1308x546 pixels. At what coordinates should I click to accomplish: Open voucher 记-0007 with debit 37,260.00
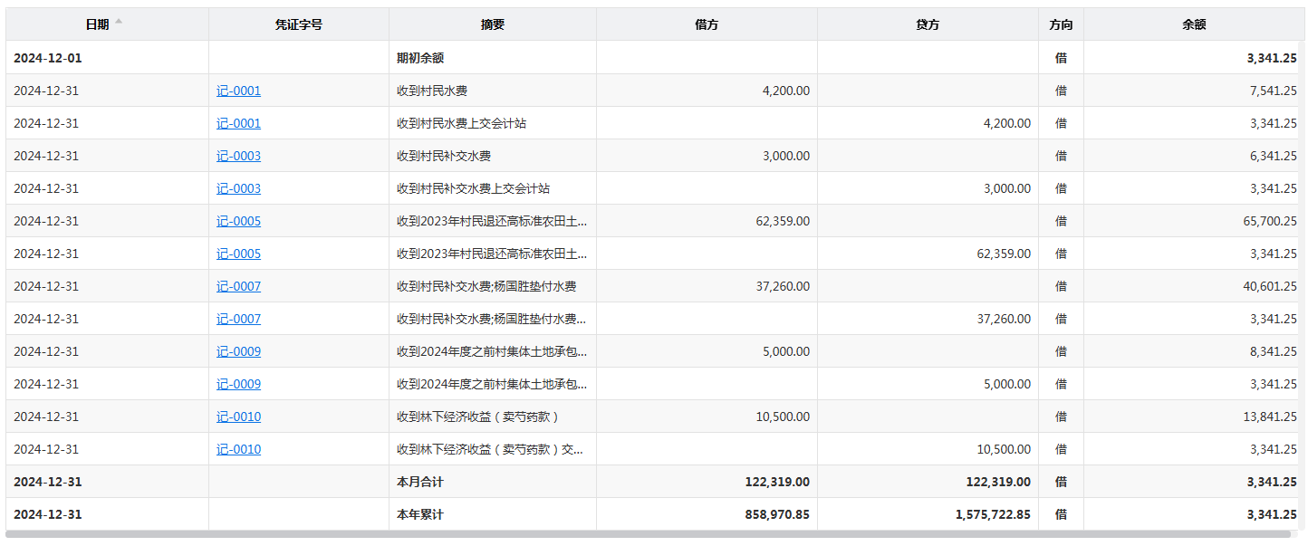(238, 286)
